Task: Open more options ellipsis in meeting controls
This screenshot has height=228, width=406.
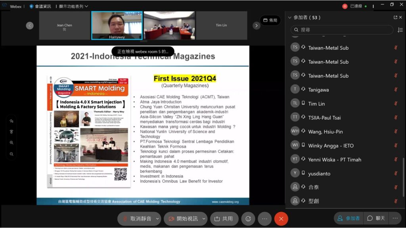Action: [x=264, y=218]
